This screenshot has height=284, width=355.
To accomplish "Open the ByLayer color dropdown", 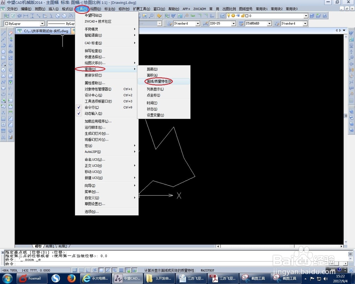I will [x=42, y=23].
